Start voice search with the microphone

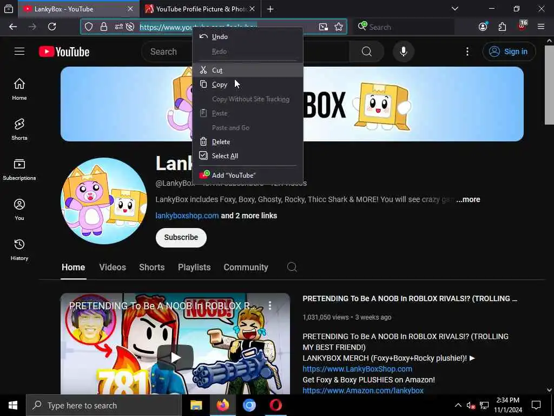pyautogui.click(x=404, y=51)
